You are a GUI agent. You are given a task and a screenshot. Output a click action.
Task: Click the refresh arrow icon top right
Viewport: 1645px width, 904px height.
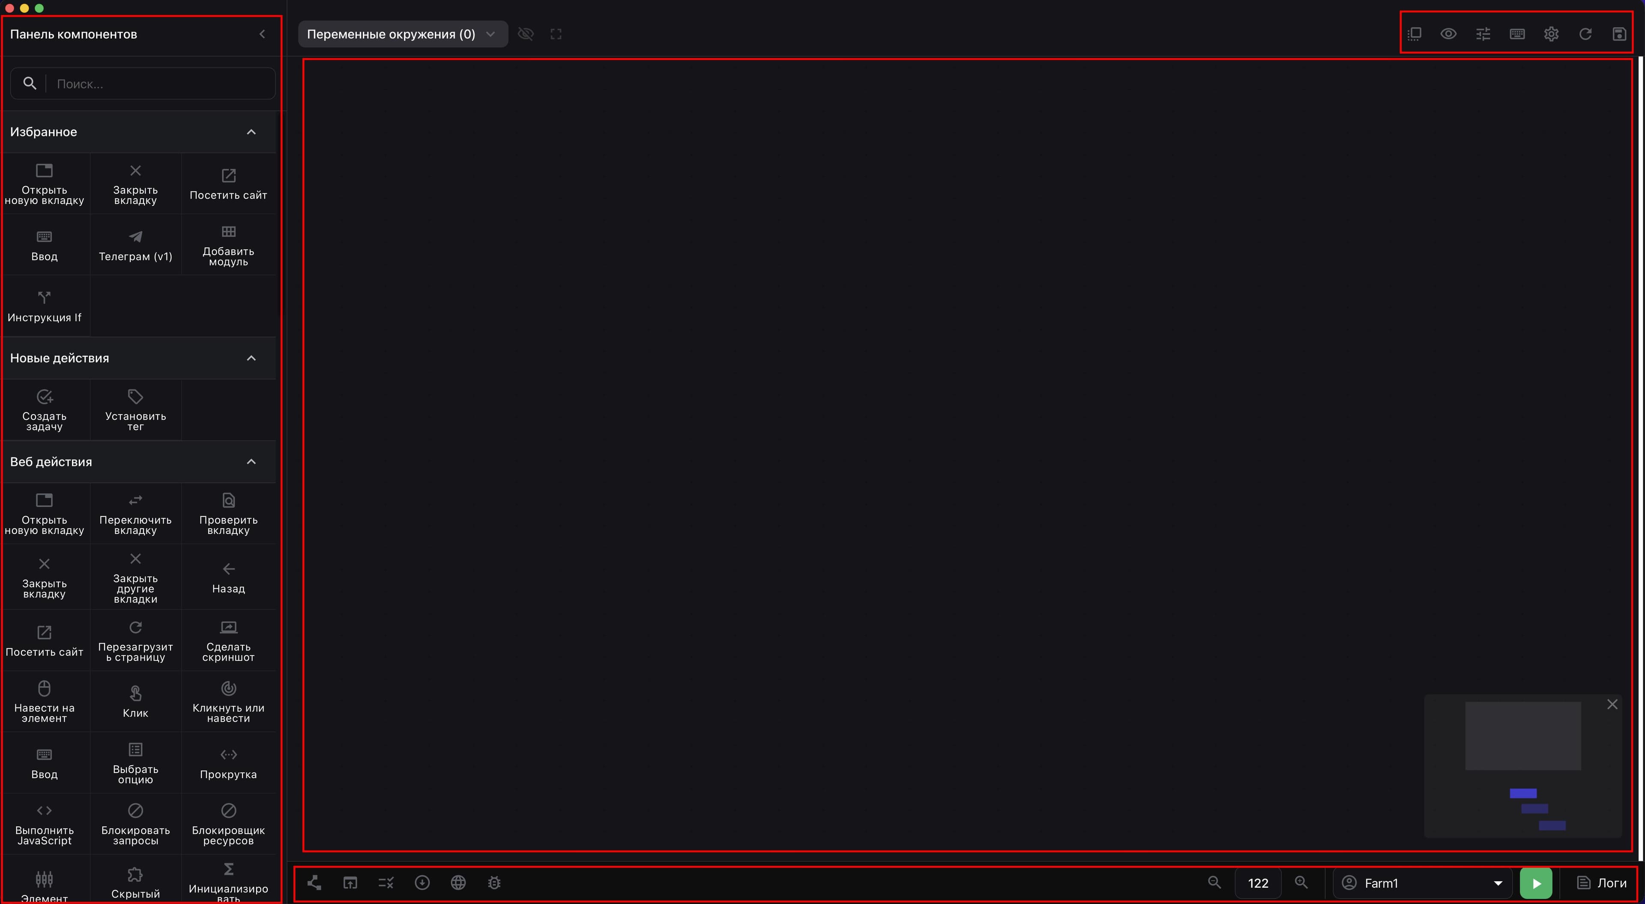pyautogui.click(x=1585, y=34)
